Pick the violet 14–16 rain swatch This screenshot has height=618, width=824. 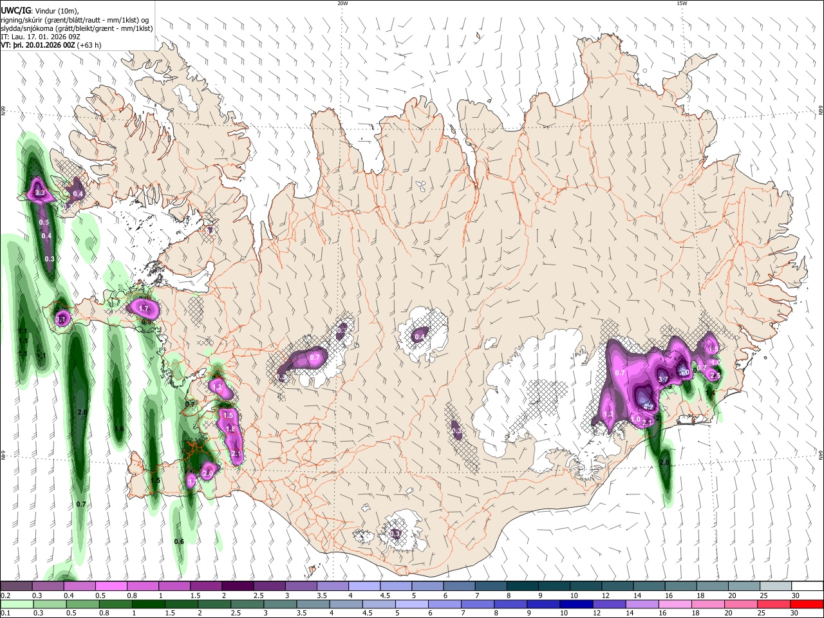coord(641,604)
